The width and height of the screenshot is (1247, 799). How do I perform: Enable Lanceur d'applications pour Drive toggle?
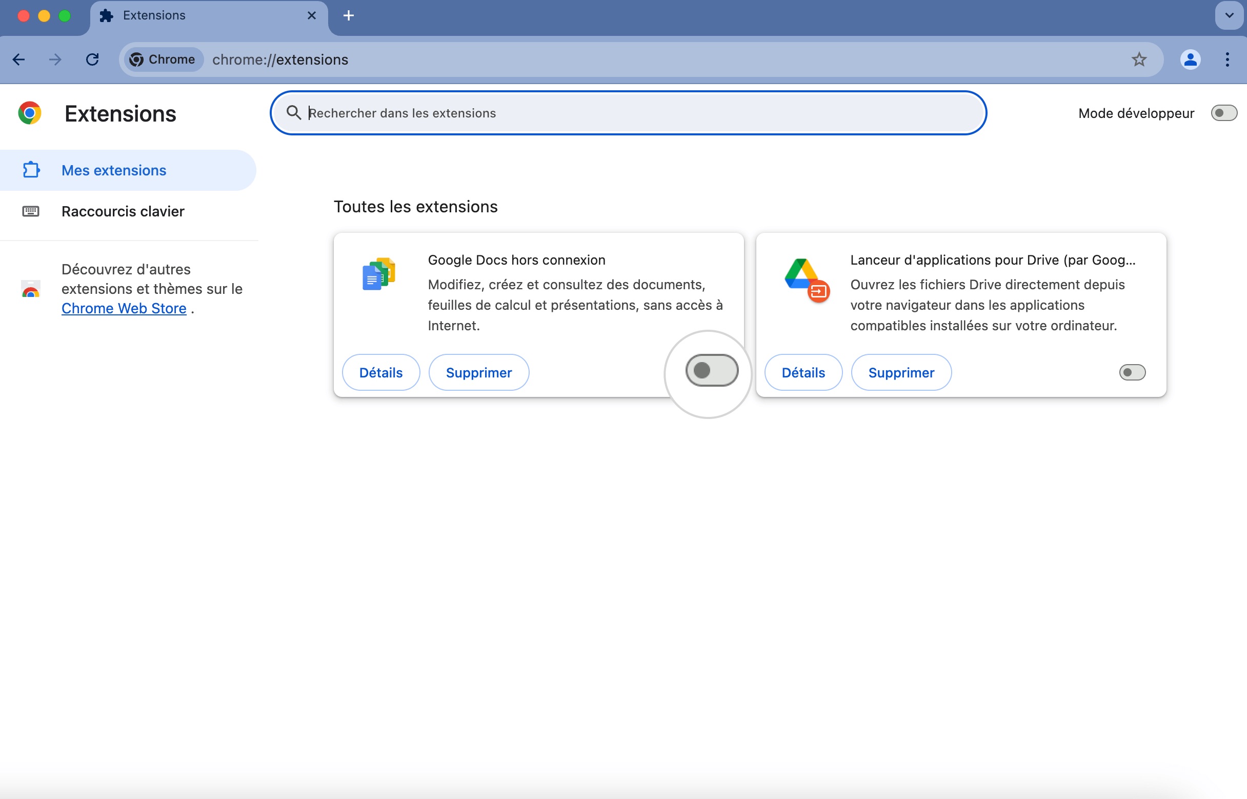[x=1132, y=372]
